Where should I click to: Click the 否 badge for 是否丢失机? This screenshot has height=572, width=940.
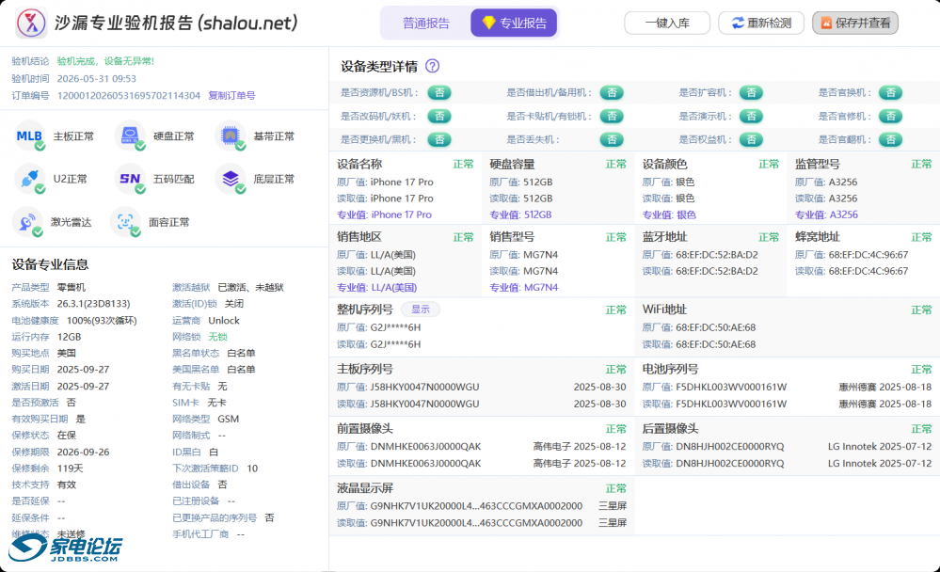point(612,139)
